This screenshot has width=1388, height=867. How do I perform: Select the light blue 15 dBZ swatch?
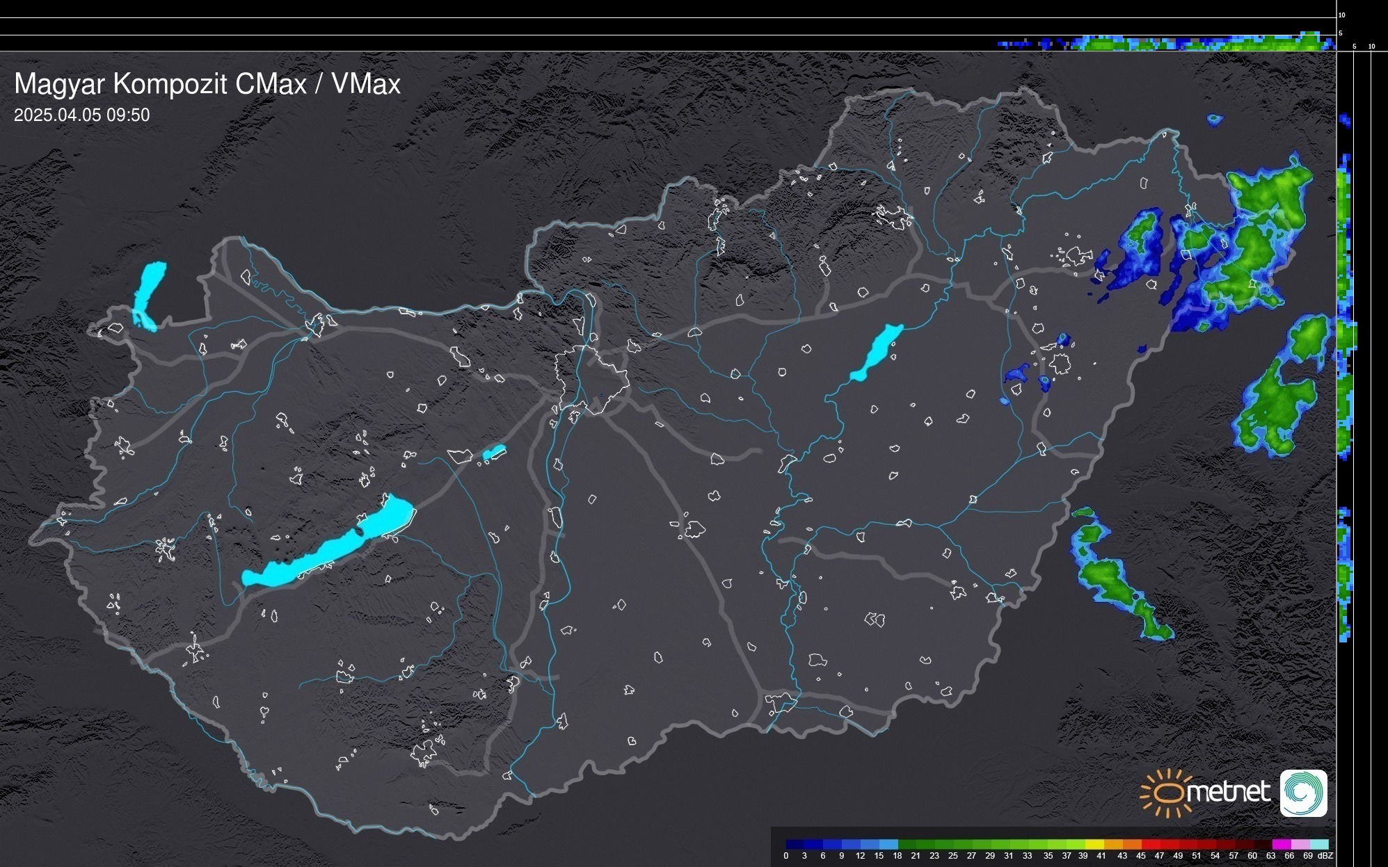888,844
